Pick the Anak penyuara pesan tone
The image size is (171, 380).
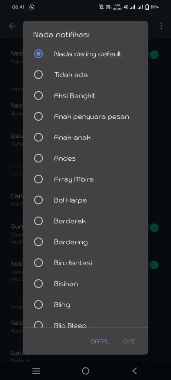(x=85, y=117)
